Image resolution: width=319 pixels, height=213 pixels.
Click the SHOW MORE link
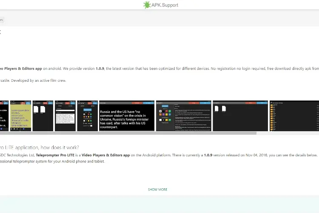[x=157, y=190]
